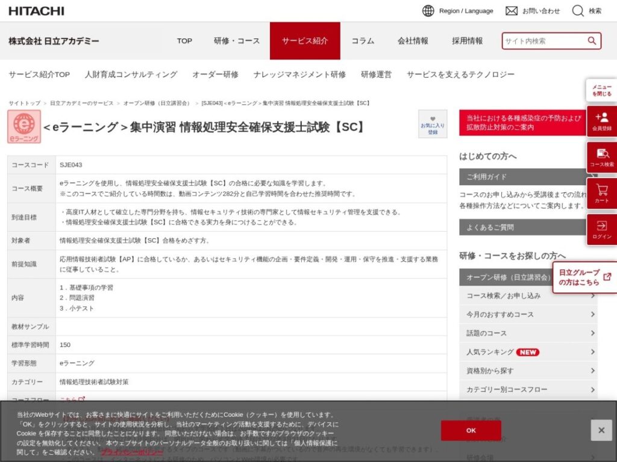Click OK on cookie notice

[471, 431]
